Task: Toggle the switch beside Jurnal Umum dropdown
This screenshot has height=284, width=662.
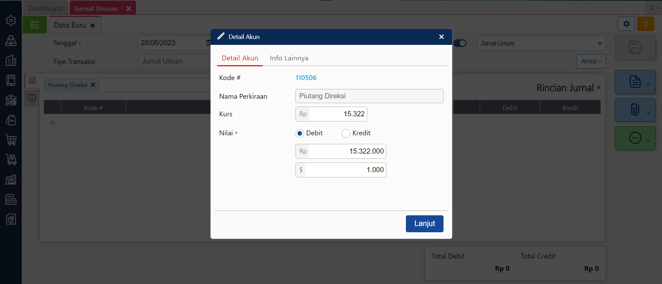Action: [x=460, y=43]
